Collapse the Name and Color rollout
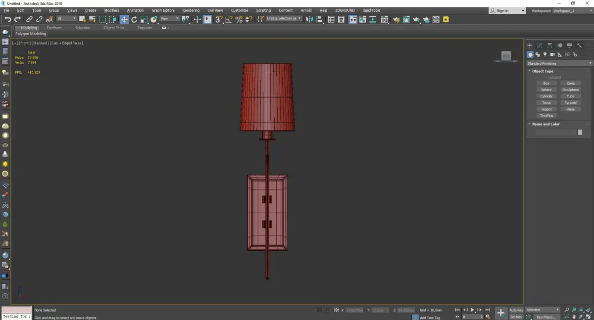This screenshot has height=320, width=594. (x=545, y=124)
